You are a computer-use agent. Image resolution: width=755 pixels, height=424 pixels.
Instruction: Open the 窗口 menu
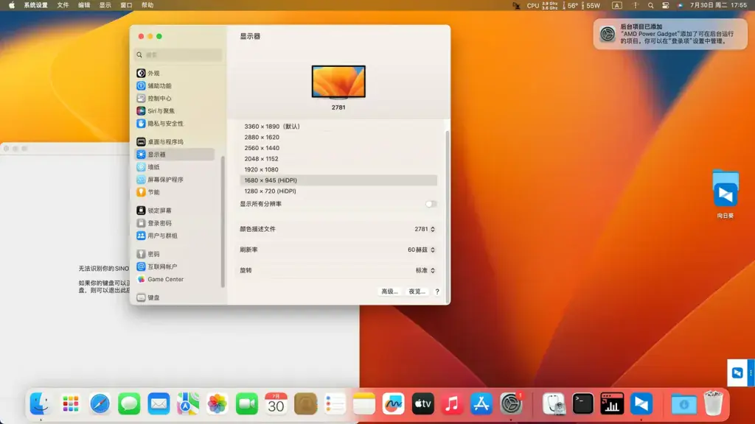(x=126, y=5)
